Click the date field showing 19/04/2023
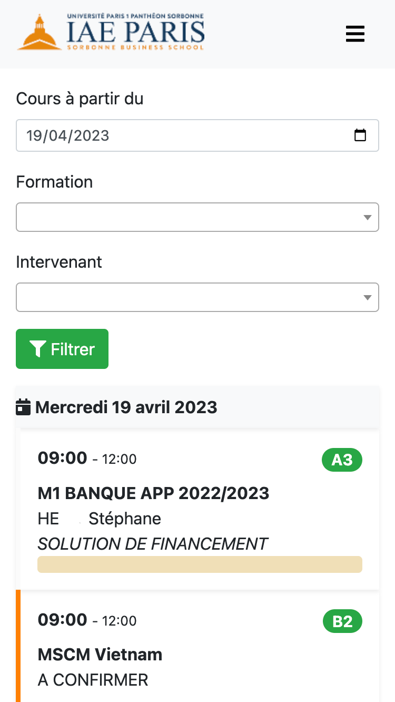Image resolution: width=395 pixels, height=702 pixels. (197, 135)
